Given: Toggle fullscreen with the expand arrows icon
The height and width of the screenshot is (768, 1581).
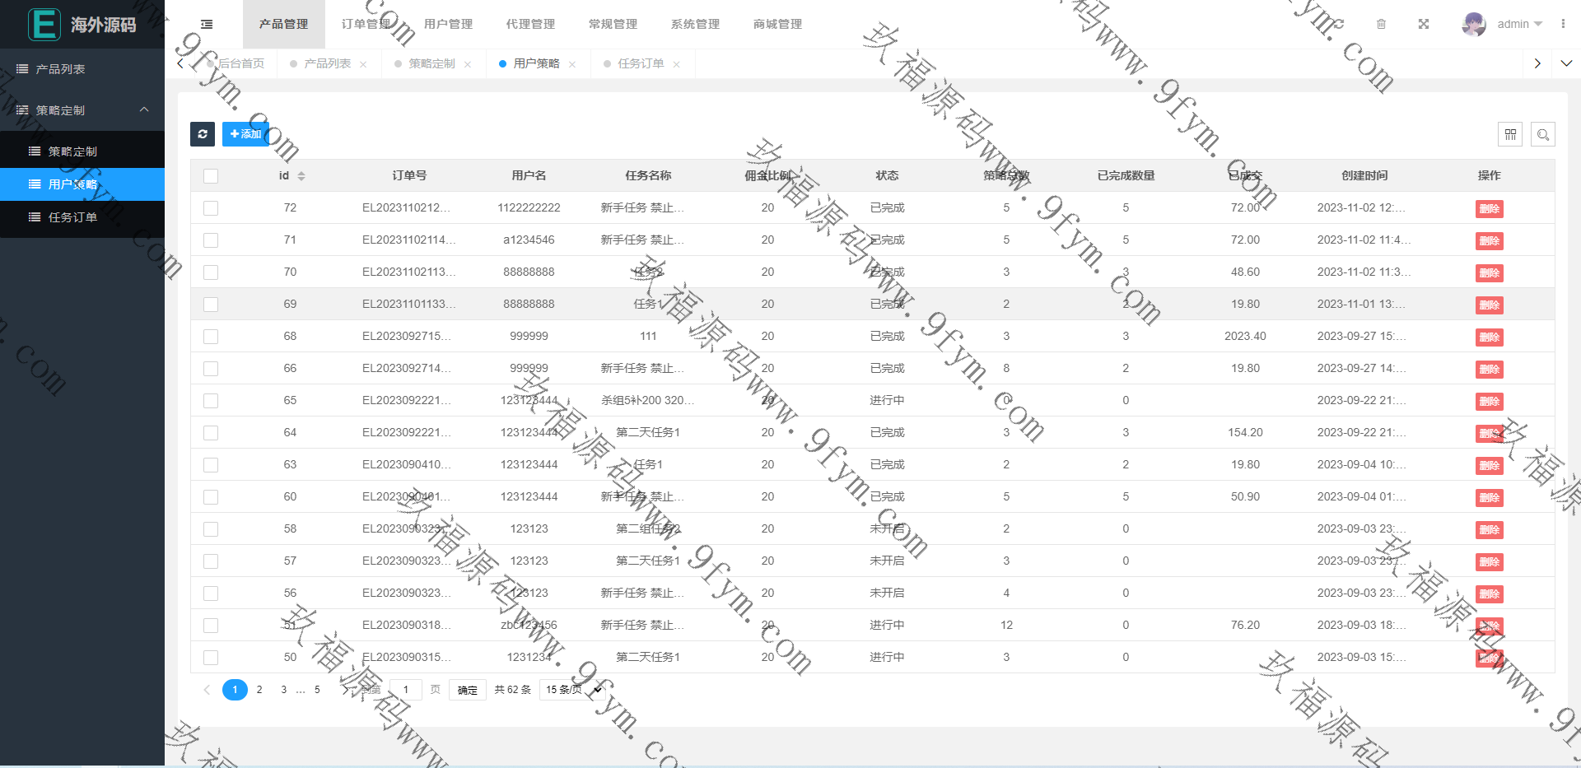Looking at the screenshot, I should (x=1423, y=25).
